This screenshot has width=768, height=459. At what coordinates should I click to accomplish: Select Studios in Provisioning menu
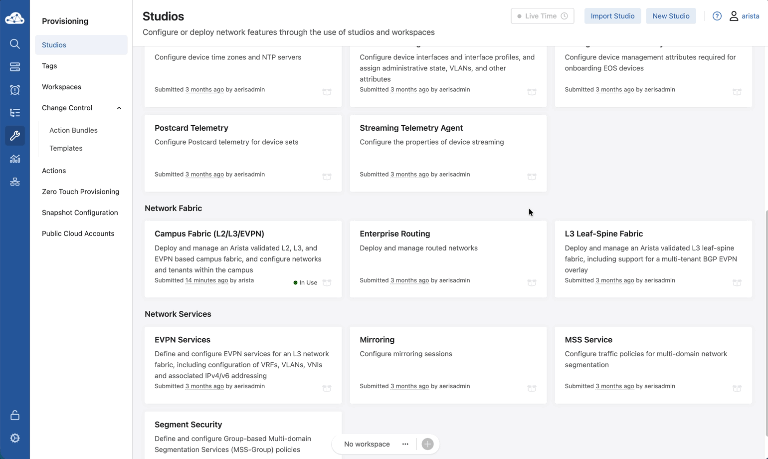pos(81,45)
